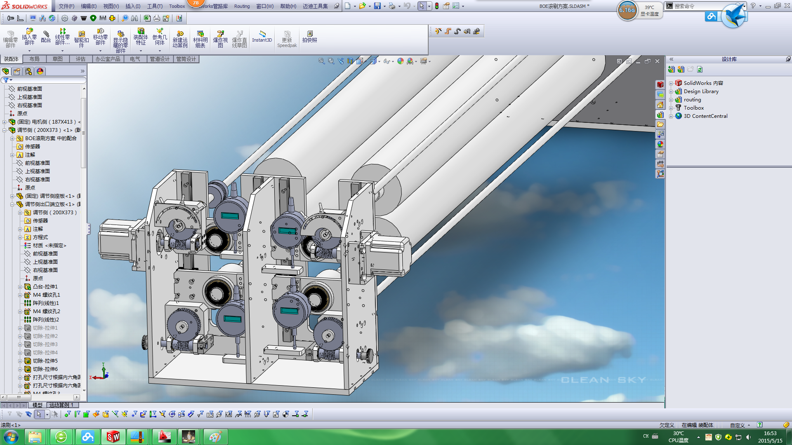Click 自定义 in the status bar
The width and height of the screenshot is (792, 445).
click(x=737, y=425)
